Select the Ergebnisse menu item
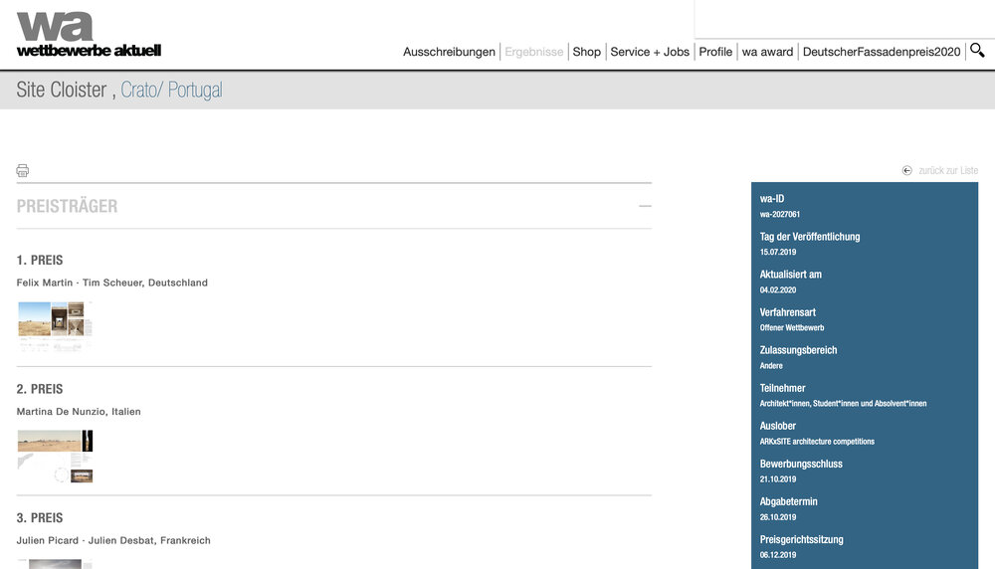Image resolution: width=995 pixels, height=569 pixels. click(533, 52)
